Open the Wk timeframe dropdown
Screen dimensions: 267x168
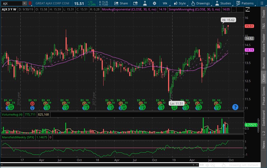(x=165, y=3)
